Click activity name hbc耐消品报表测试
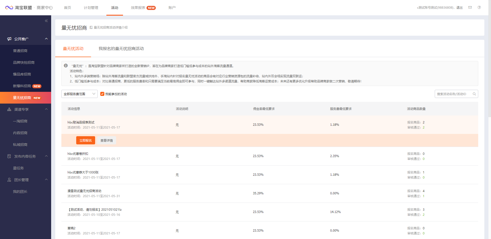This screenshot has width=491, height=239. pyautogui.click(x=81, y=122)
